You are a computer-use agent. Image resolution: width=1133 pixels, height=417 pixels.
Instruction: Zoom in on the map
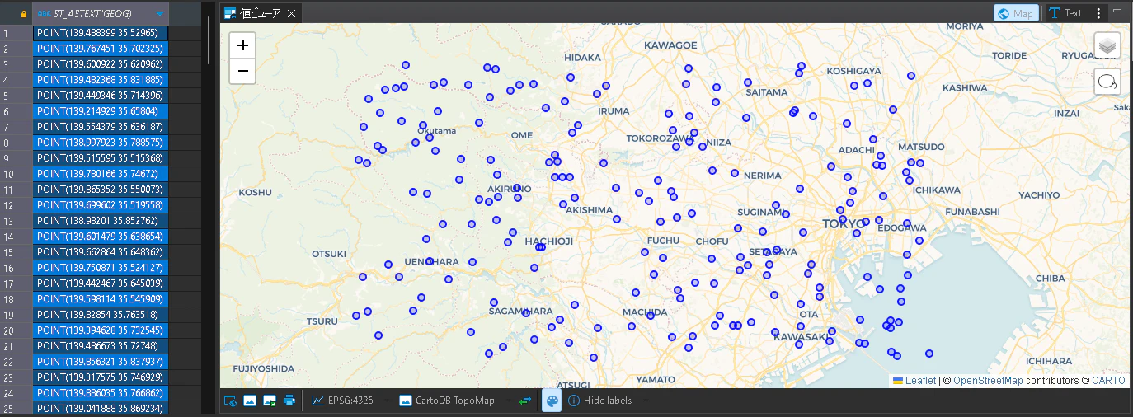click(x=242, y=45)
